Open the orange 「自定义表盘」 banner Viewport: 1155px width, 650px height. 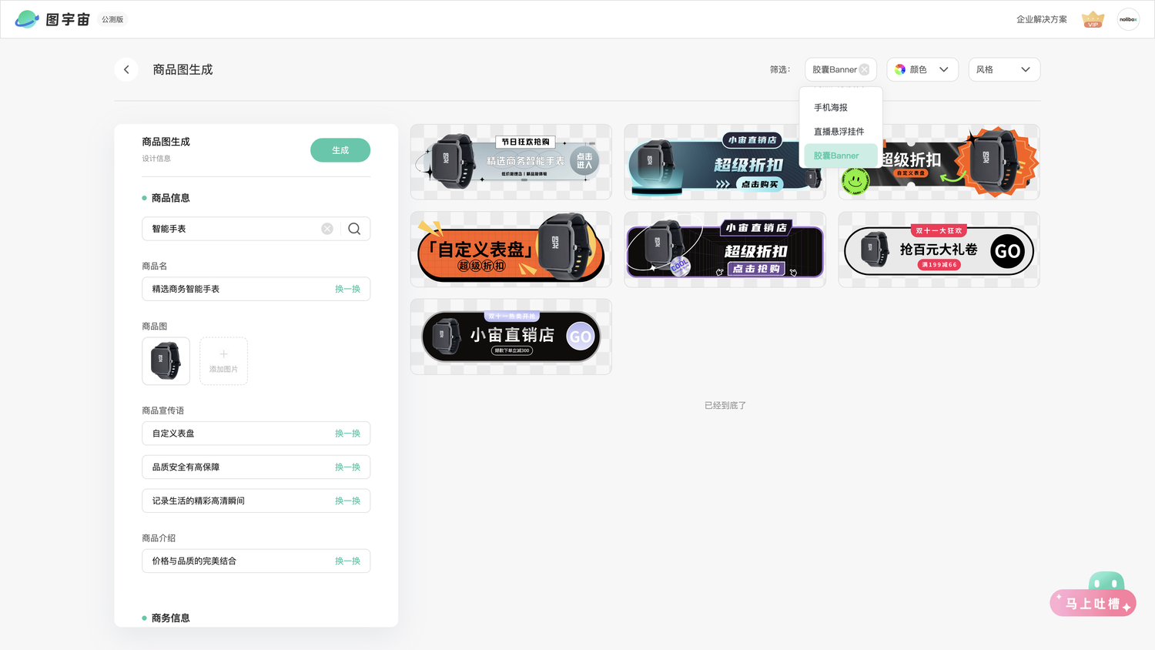click(x=511, y=250)
